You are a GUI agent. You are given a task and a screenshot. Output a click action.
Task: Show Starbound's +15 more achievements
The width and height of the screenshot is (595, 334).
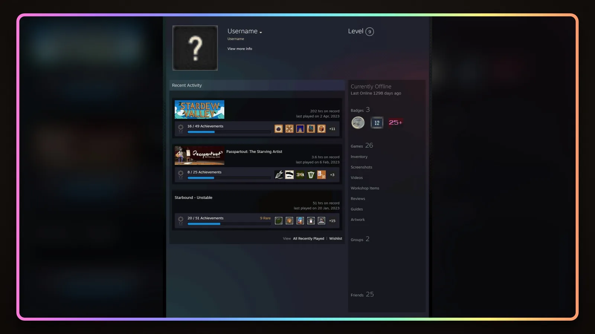click(332, 221)
